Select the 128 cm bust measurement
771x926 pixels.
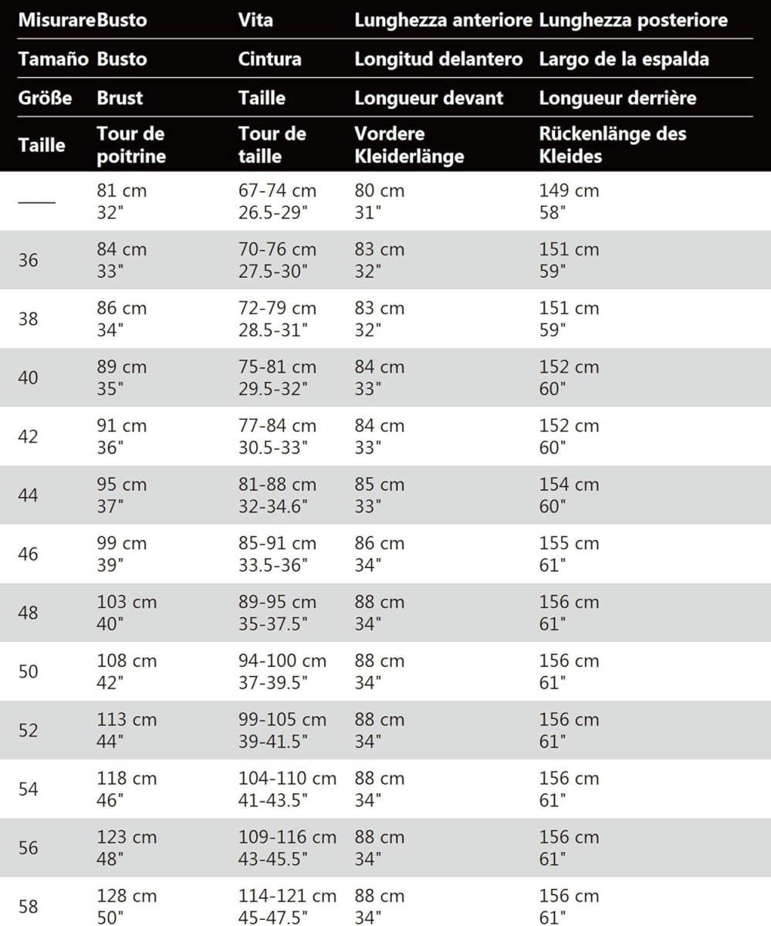[127, 897]
